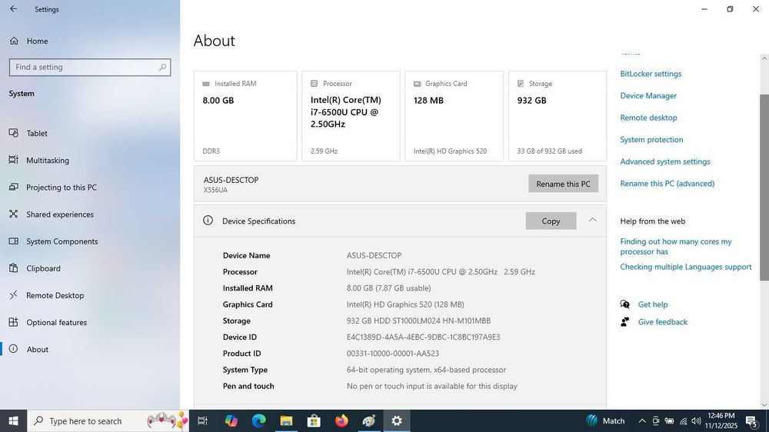This screenshot has width=769, height=432.
Task: Open the notification center icon
Action: [x=752, y=420]
